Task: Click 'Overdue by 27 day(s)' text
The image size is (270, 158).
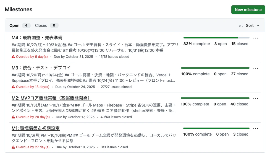Action: [x=33, y=147]
